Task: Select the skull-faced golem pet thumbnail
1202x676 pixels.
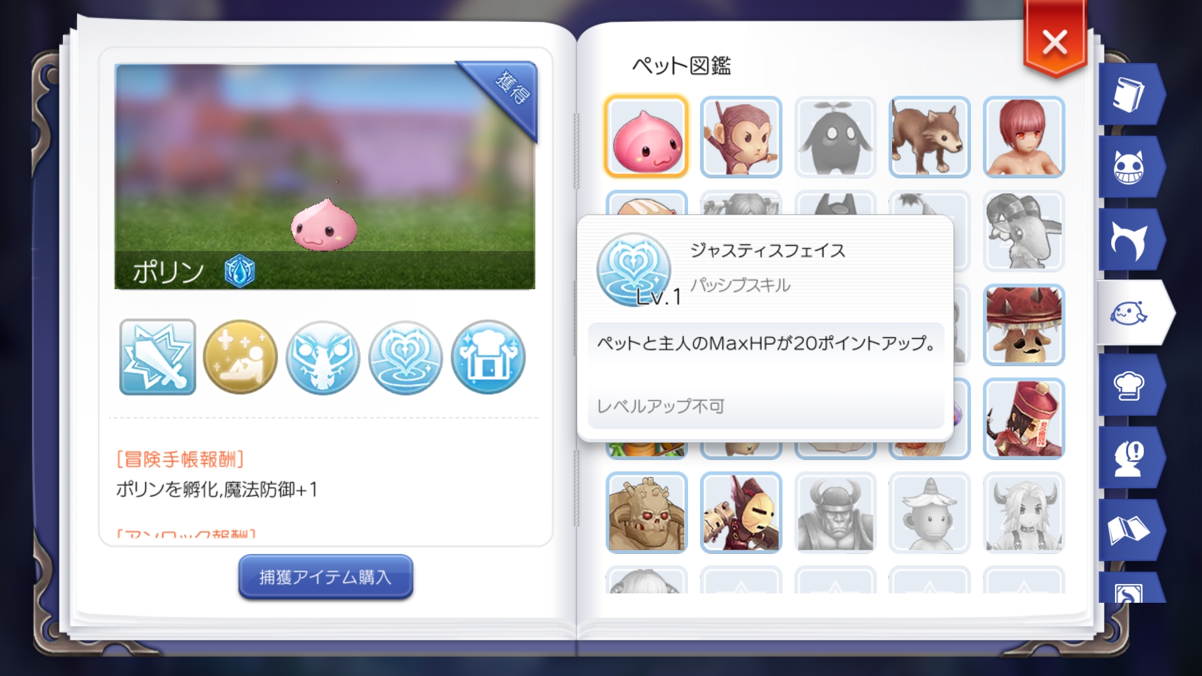Action: pyautogui.click(x=647, y=512)
